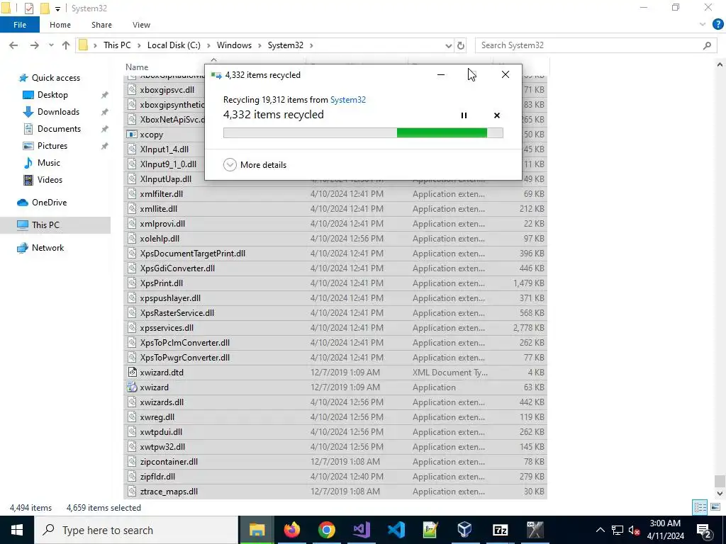Open VirtualBox from taskbar
This screenshot has height=544, width=726.
point(465,530)
